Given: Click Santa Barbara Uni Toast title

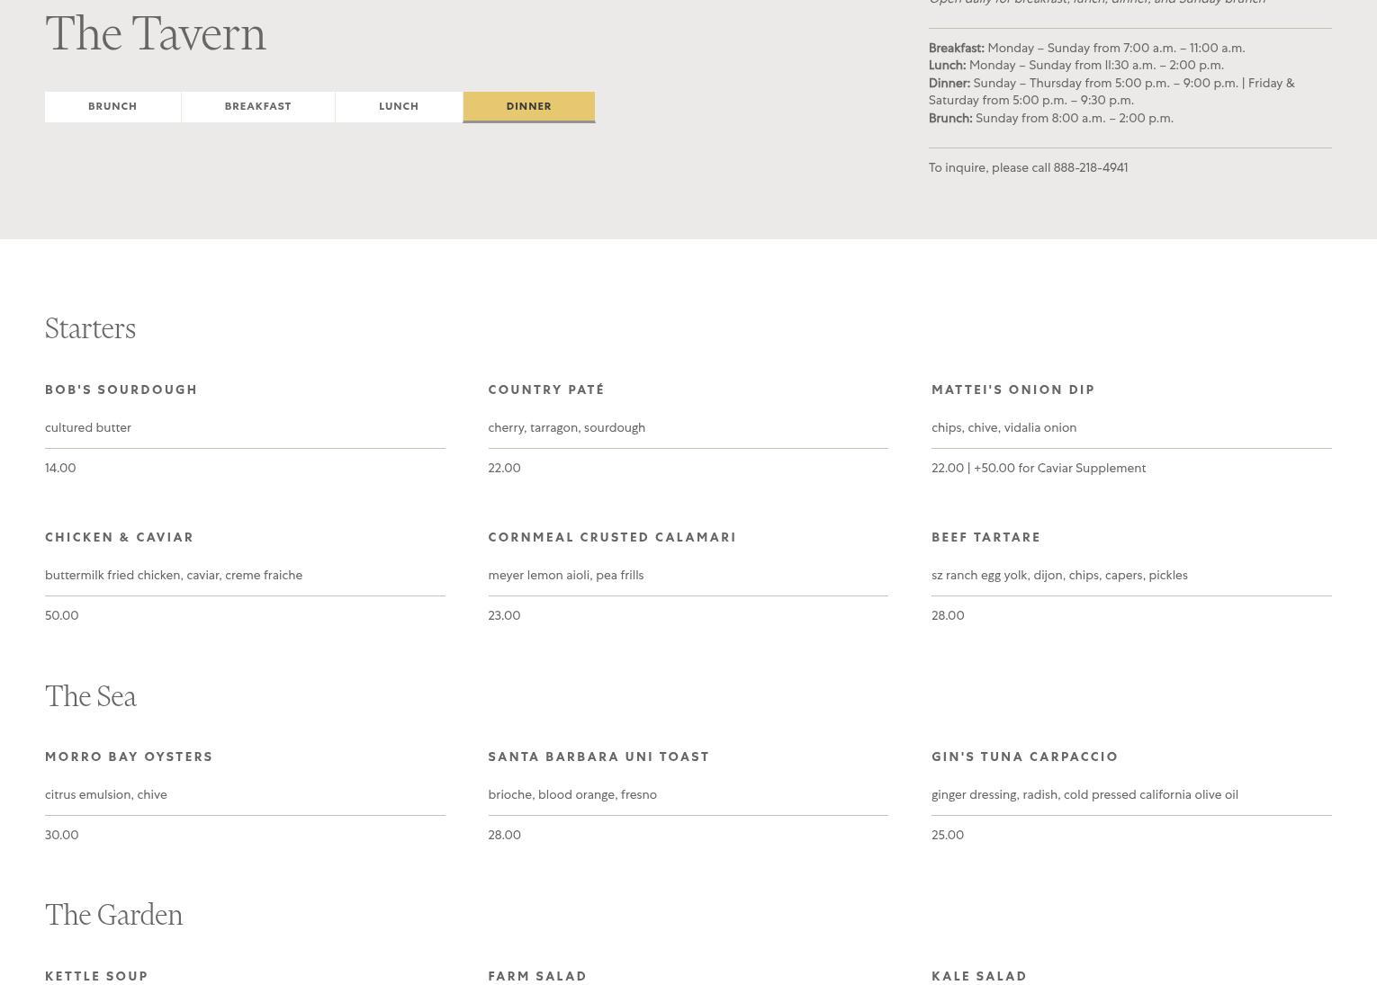Looking at the screenshot, I should click(598, 757).
